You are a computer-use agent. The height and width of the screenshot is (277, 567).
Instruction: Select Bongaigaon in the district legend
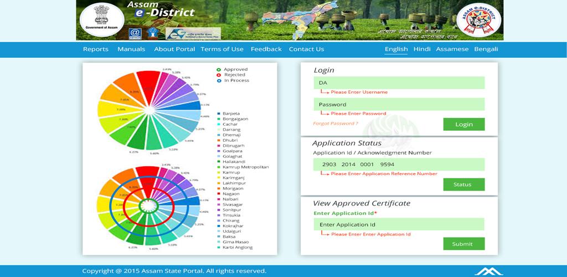(x=235, y=119)
